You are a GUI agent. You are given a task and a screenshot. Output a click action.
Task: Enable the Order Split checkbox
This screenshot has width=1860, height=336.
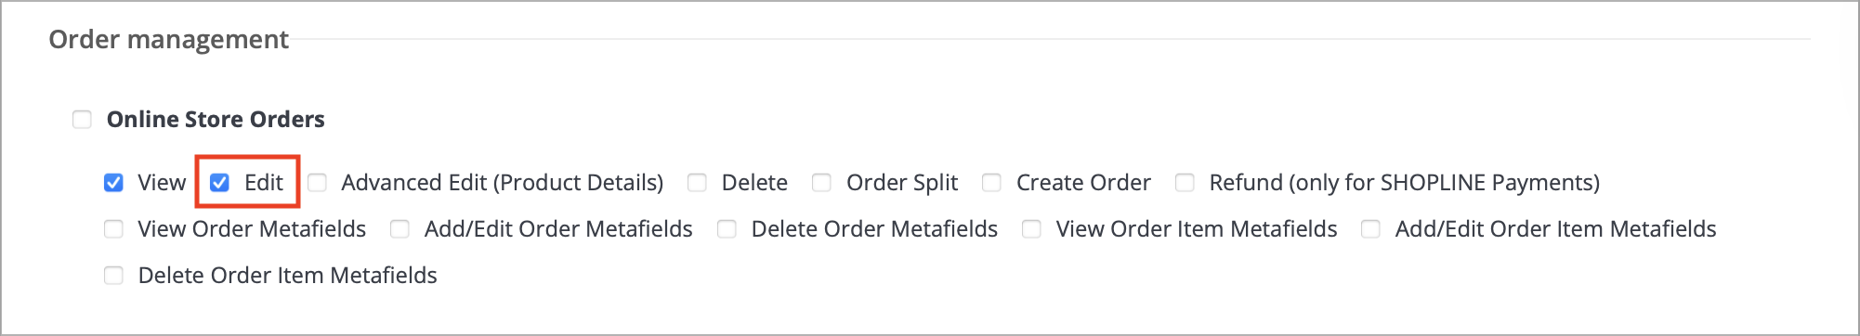pyautogui.click(x=821, y=183)
